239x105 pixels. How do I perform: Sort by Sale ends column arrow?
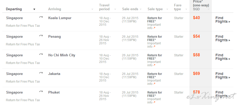(x=140, y=9)
